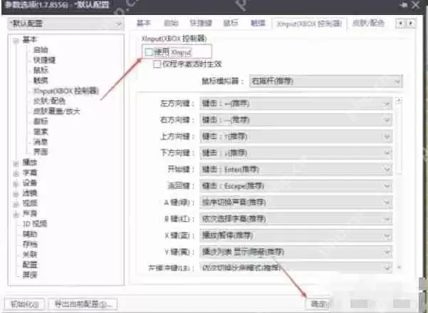Image resolution: width=428 pixels, height=313 pixels.
Task: Tick the 仅程序激活时生效 checkbox
Action: (157, 64)
